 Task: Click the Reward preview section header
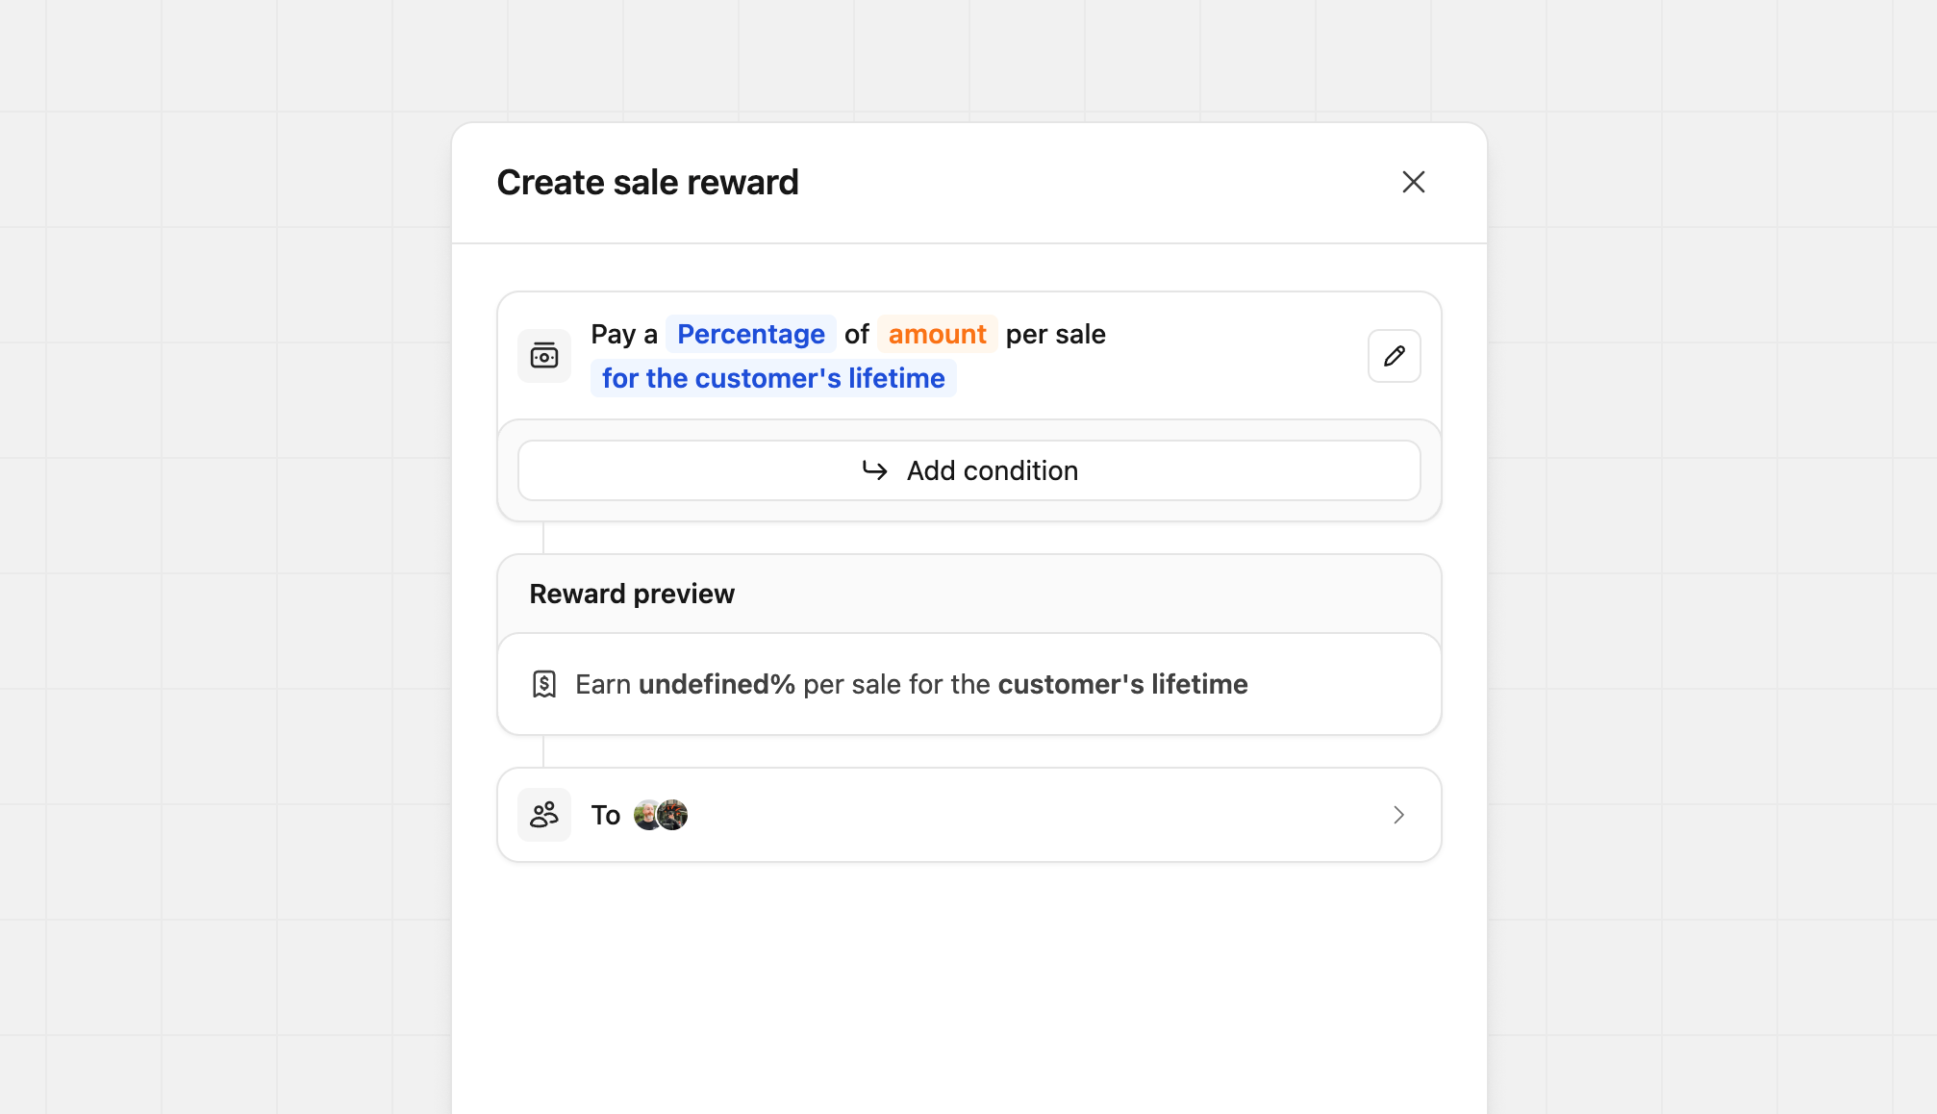pos(631,594)
